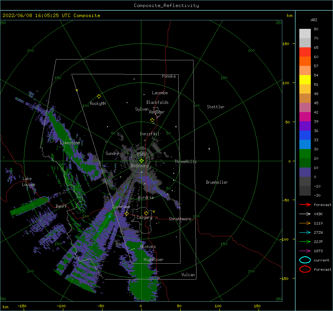Click the Limestone label
The image size is (333, 311).
click(x=70, y=143)
